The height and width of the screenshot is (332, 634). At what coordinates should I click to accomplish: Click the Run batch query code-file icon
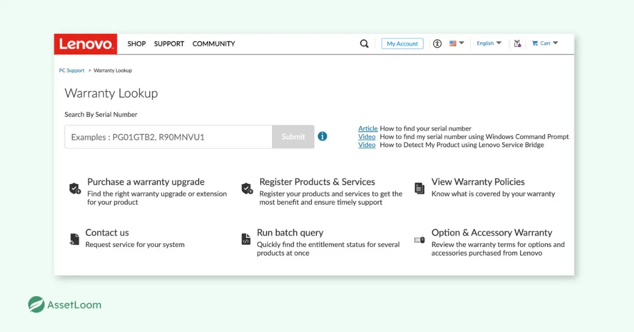click(246, 239)
